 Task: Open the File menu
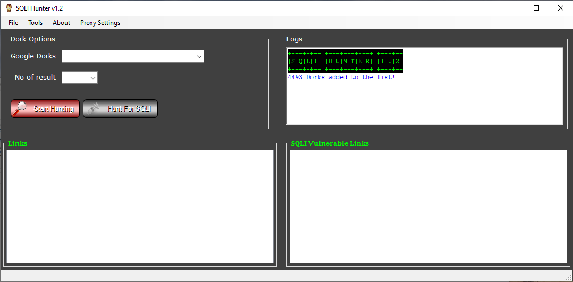pyautogui.click(x=13, y=23)
